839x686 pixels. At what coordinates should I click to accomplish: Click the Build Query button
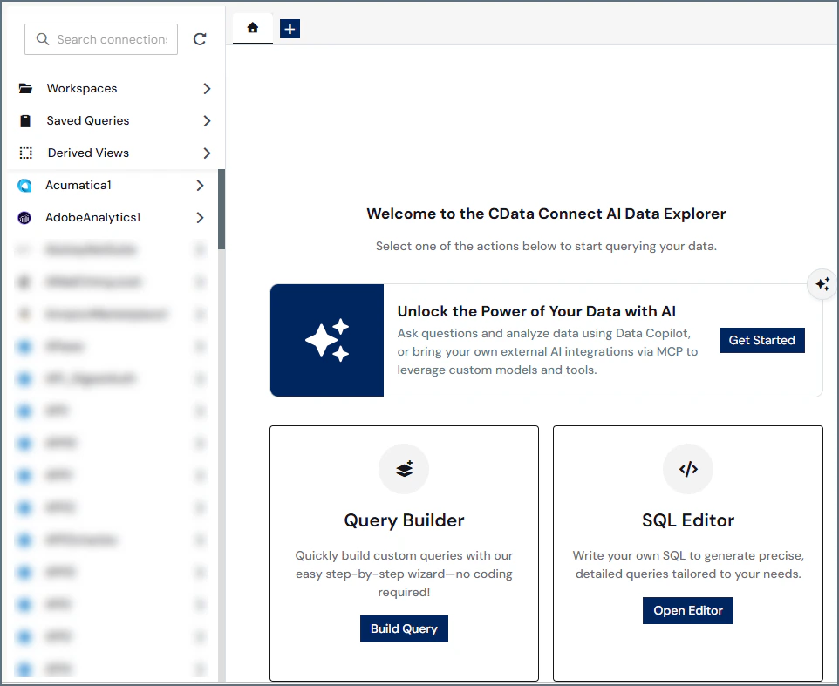pyautogui.click(x=404, y=628)
